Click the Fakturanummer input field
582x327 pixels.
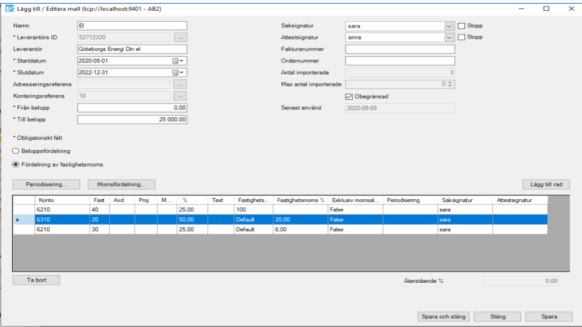(400, 50)
